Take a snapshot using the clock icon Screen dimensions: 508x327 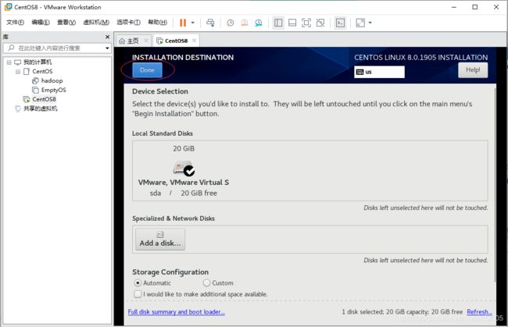pyautogui.click(x=231, y=23)
